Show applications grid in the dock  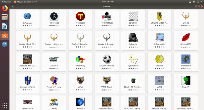pos(5,105)
